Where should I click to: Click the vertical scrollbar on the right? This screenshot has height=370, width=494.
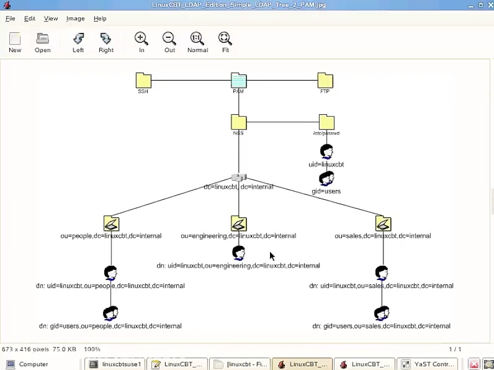coord(491,203)
